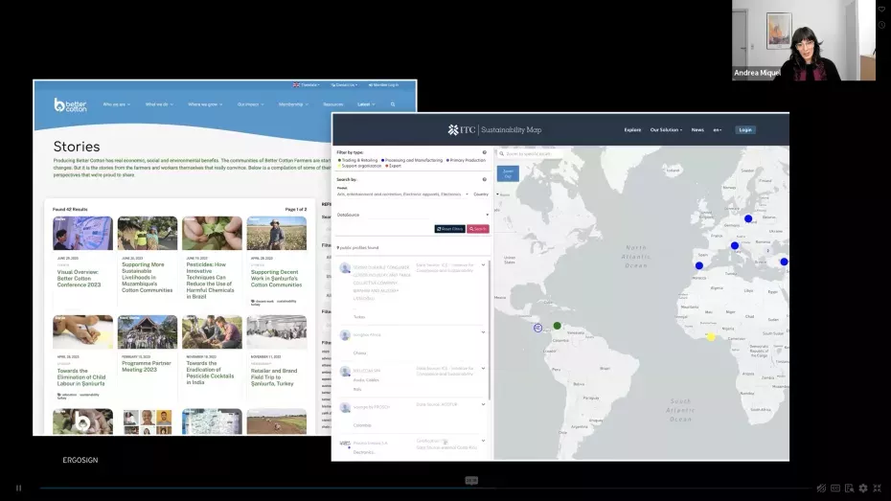
Task: Expand the DataSource dropdown
Action: click(x=486, y=215)
